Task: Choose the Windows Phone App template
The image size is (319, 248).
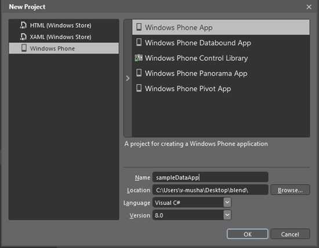Action: (x=221, y=27)
